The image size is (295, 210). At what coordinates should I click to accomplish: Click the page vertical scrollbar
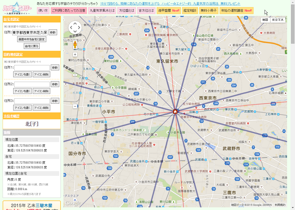(x=293, y=106)
